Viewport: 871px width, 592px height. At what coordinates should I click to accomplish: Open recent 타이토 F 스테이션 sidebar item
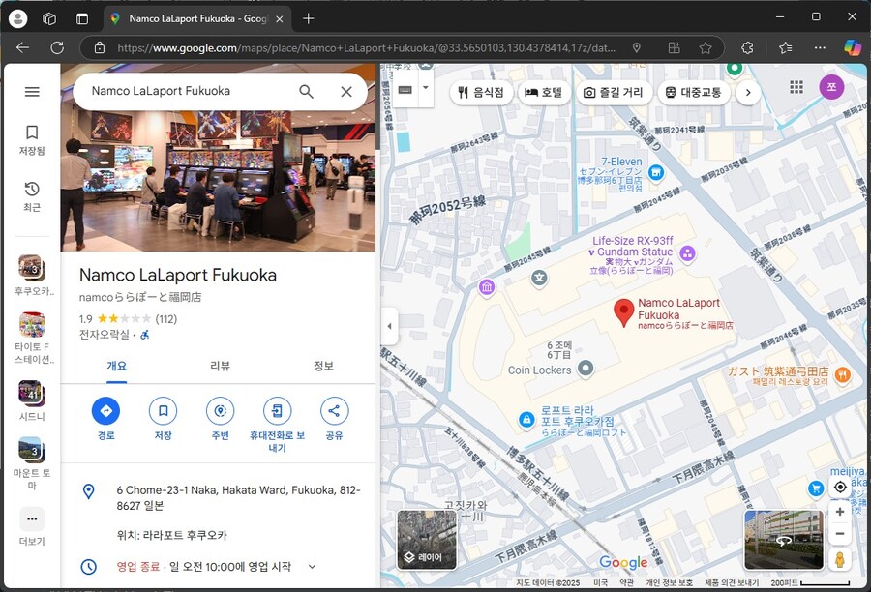coord(32,338)
